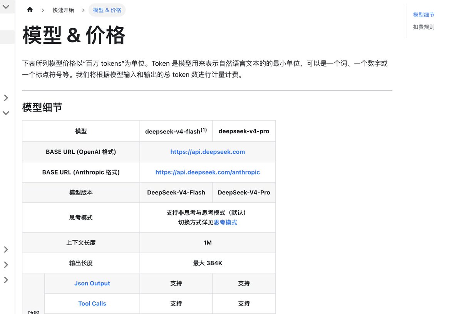Jump to 扣费规则 in the right-side outline

[423, 27]
